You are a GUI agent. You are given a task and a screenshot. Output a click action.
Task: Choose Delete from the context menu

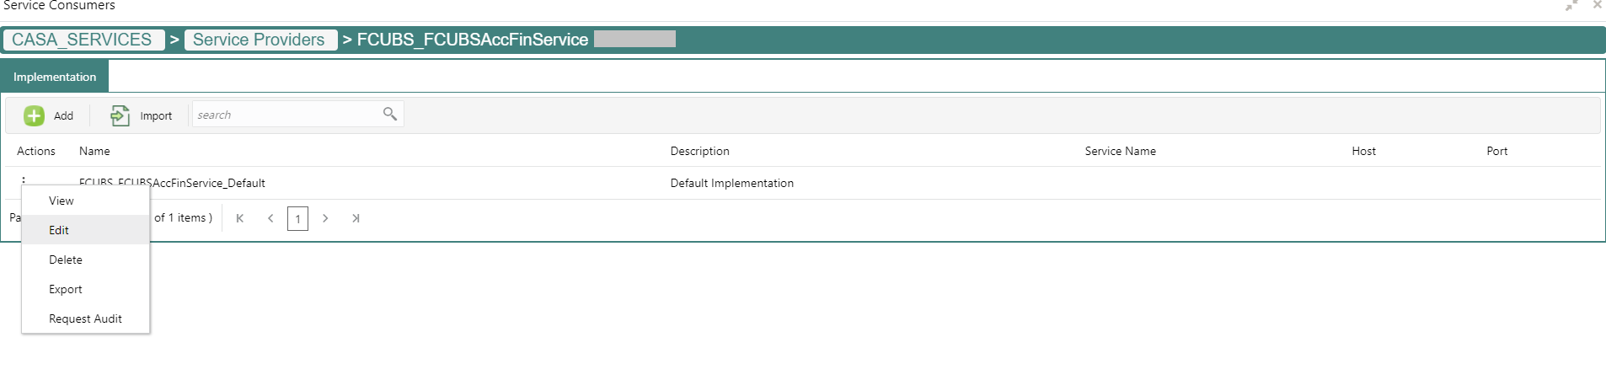click(86, 260)
